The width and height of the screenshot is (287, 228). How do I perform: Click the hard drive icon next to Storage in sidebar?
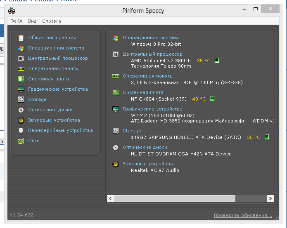(21, 99)
